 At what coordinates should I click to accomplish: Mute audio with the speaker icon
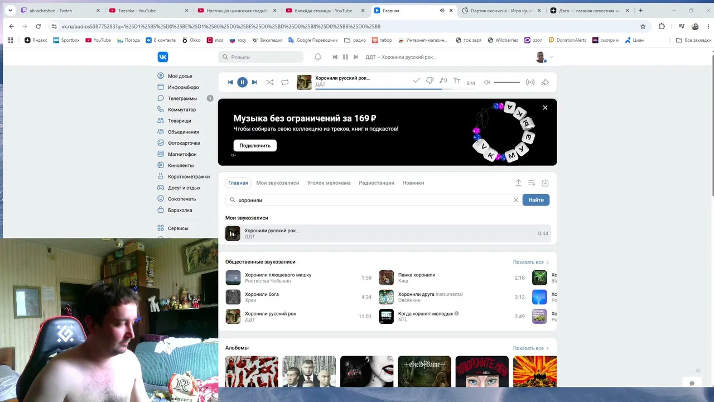[x=486, y=83]
